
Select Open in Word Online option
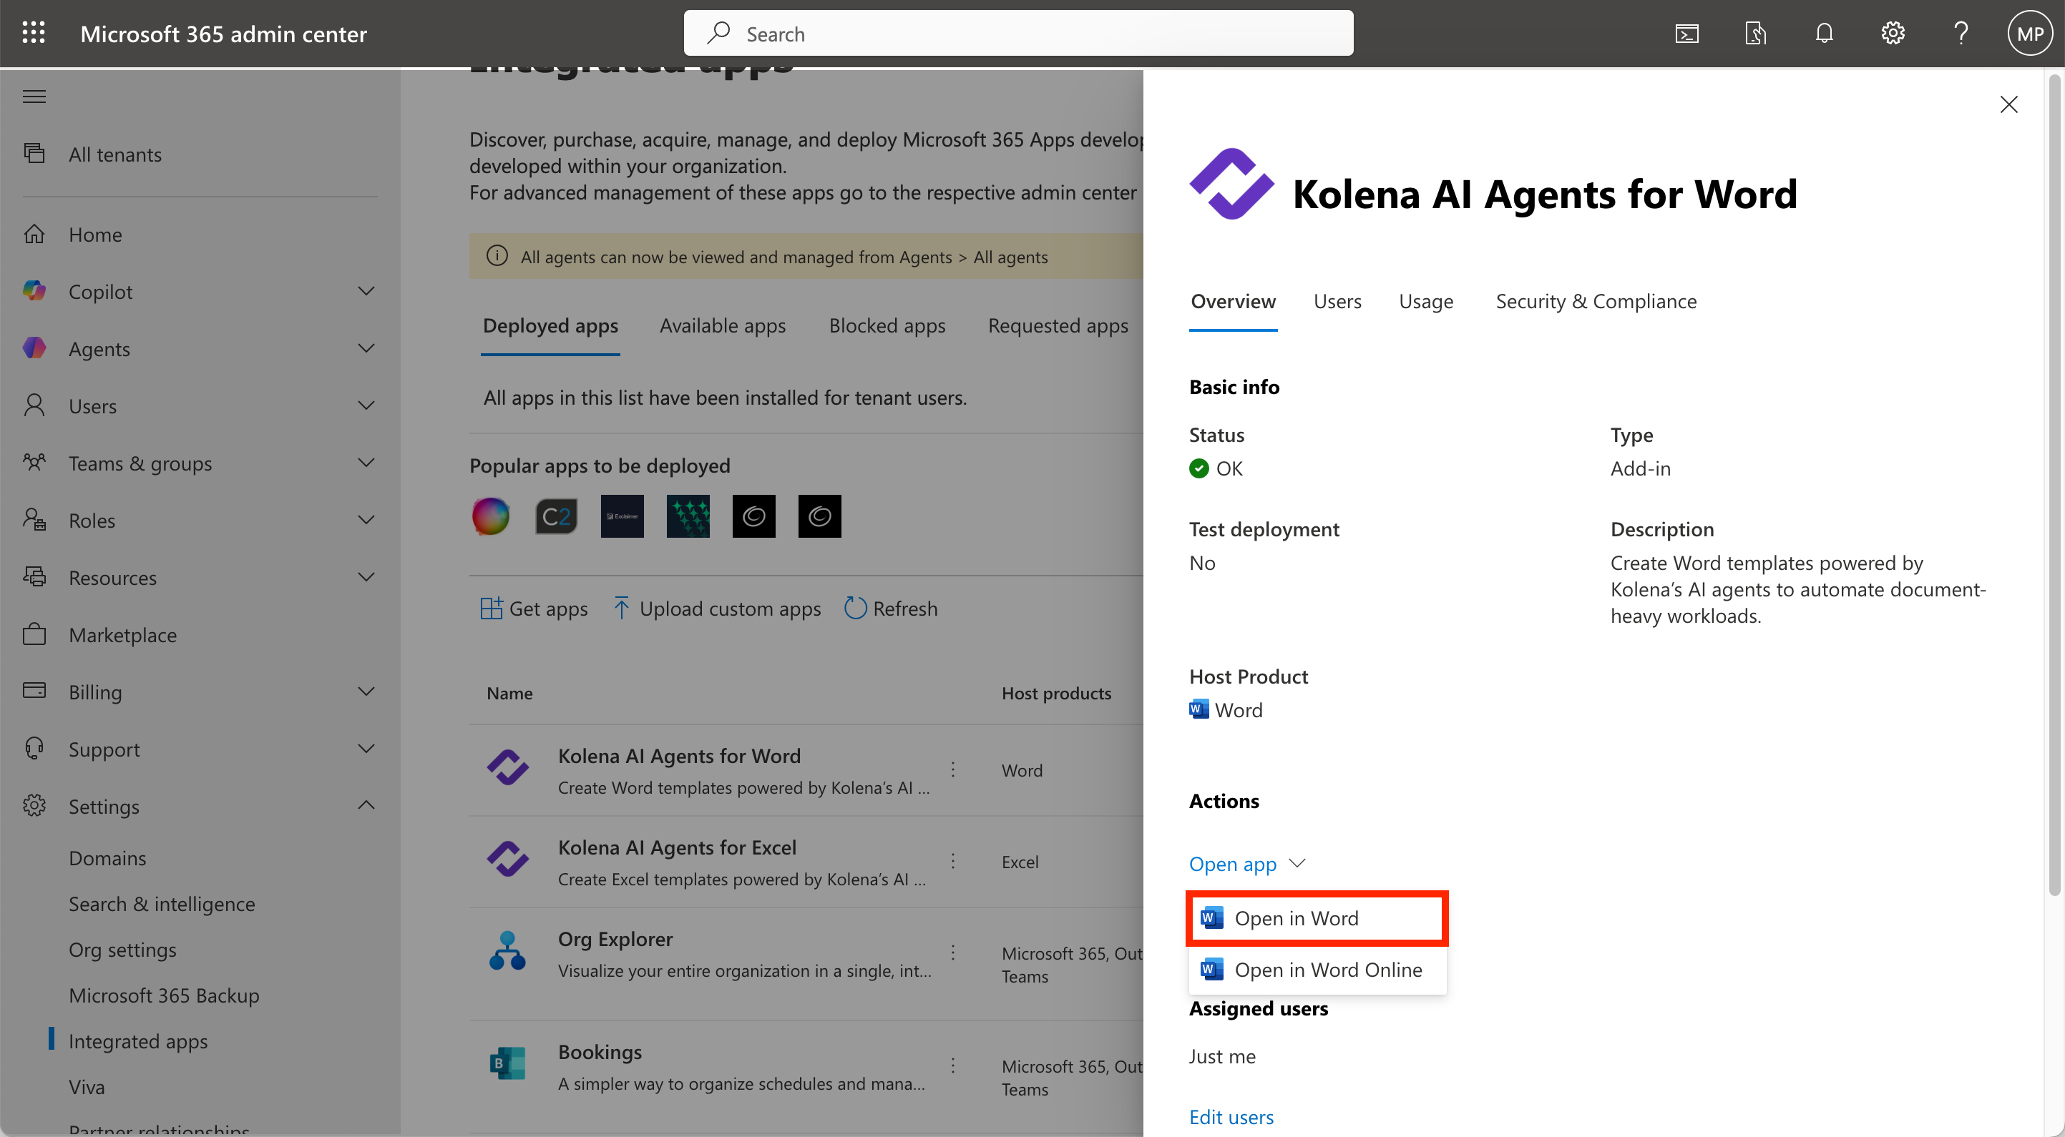pos(1327,970)
